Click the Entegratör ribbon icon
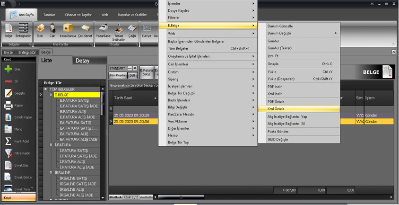The width and height of the screenshot is (399, 205). tap(23, 28)
